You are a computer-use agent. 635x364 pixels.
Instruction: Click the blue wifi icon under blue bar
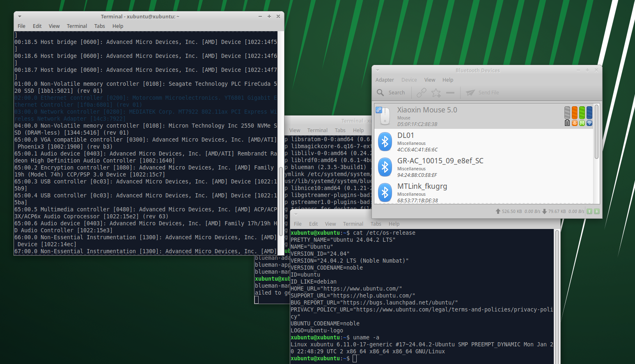coord(589,123)
